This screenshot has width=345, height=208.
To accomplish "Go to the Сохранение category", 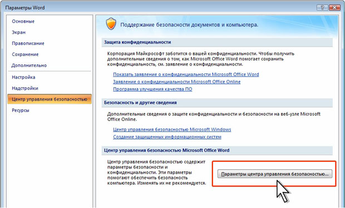I will tap(25, 54).
